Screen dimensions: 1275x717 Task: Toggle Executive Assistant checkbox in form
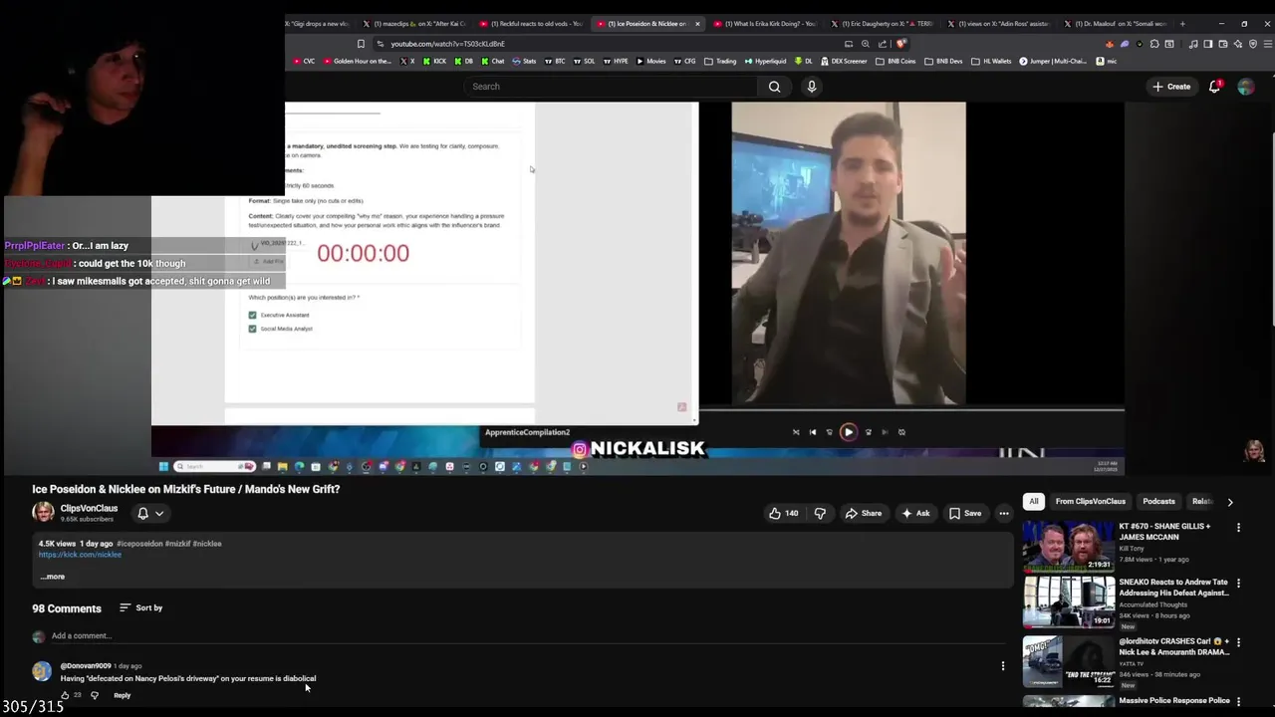[252, 315]
